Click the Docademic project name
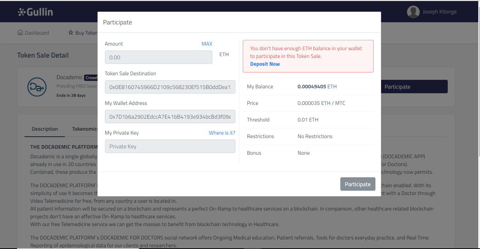The width and height of the screenshot is (480, 249). 69,77
